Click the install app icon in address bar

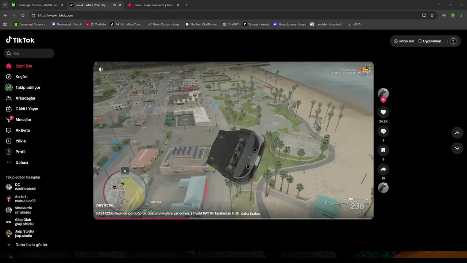coord(424,15)
